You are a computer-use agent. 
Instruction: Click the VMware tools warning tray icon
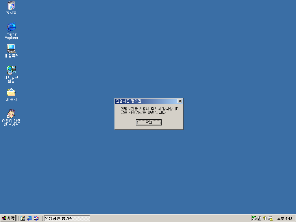tap(270, 218)
